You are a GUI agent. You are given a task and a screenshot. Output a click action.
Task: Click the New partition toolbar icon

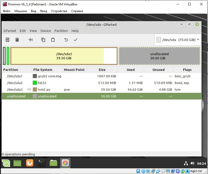(7, 40)
